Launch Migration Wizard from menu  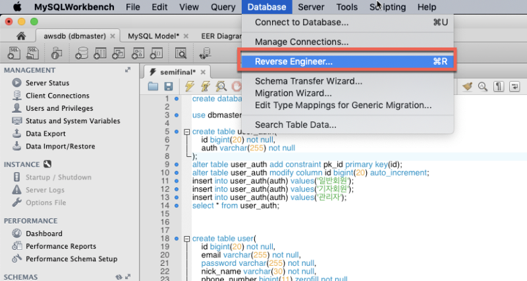pyautogui.click(x=348, y=93)
